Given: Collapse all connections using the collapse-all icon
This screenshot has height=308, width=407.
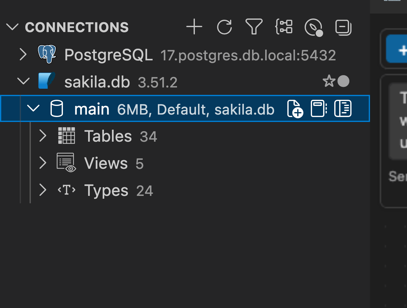Looking at the screenshot, I should tap(343, 27).
